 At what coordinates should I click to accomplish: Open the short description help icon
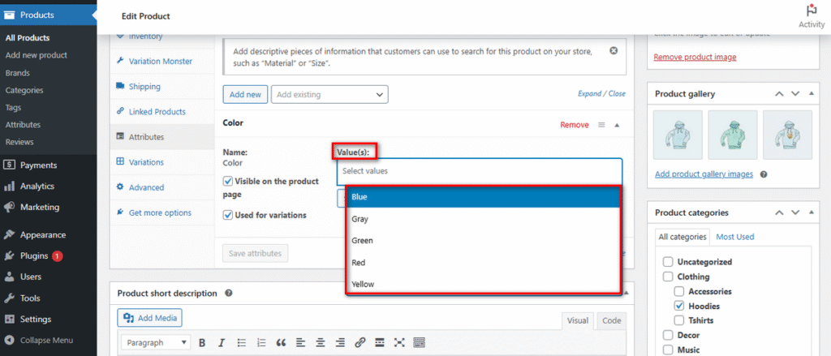[x=228, y=293]
